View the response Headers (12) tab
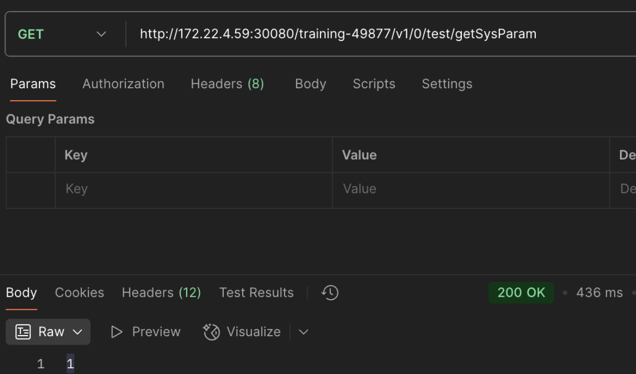 (x=161, y=293)
